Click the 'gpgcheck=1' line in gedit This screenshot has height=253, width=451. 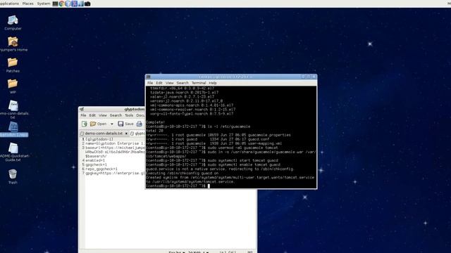[x=96, y=165]
